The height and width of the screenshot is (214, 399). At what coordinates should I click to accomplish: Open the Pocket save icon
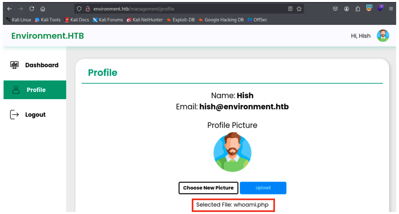(x=335, y=9)
